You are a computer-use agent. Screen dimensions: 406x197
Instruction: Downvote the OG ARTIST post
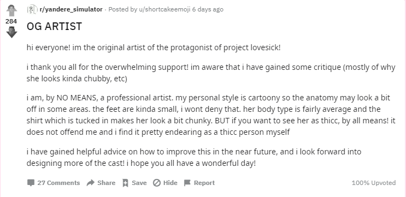tap(11, 32)
